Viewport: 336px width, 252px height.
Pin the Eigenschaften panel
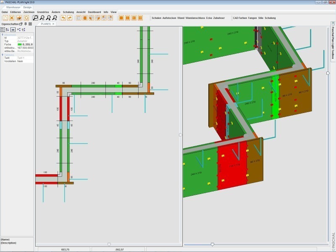tap(26, 24)
